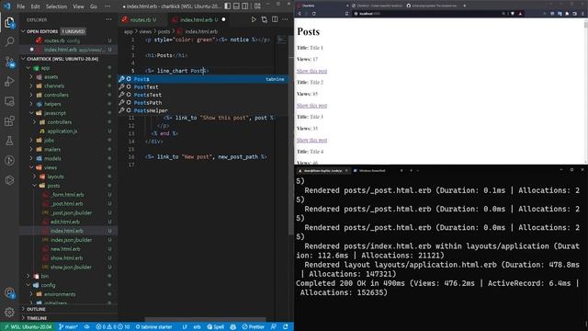
Task: Open the Search view in activity bar
Action: (x=9, y=41)
